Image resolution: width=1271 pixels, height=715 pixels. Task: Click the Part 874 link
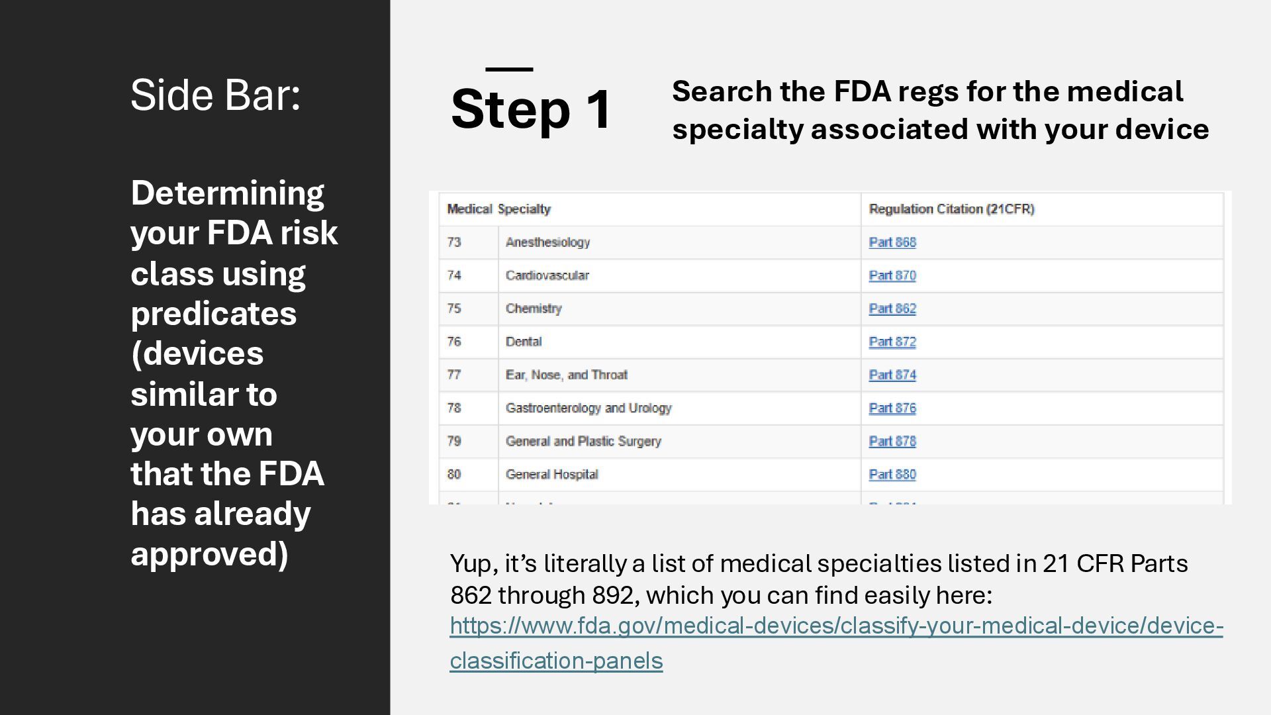[x=892, y=375]
